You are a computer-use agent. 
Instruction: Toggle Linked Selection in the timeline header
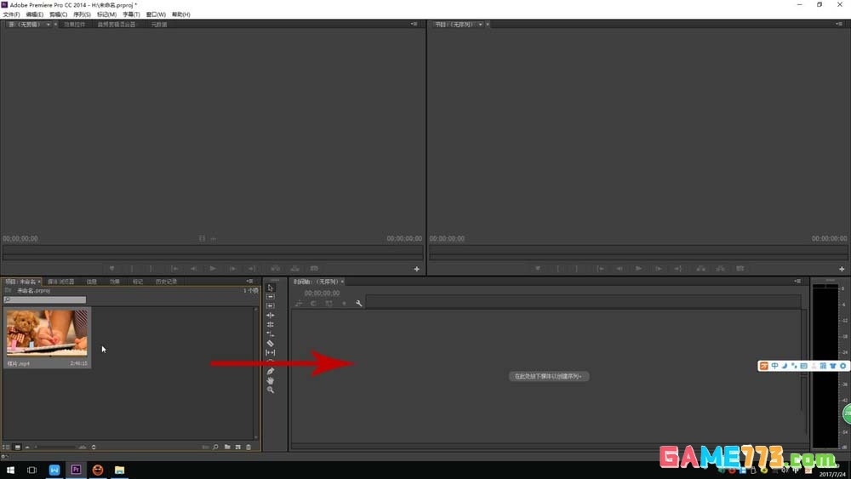(x=328, y=304)
